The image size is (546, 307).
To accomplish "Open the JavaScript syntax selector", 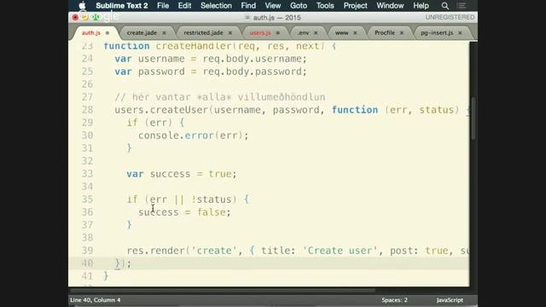I will pyautogui.click(x=450, y=300).
